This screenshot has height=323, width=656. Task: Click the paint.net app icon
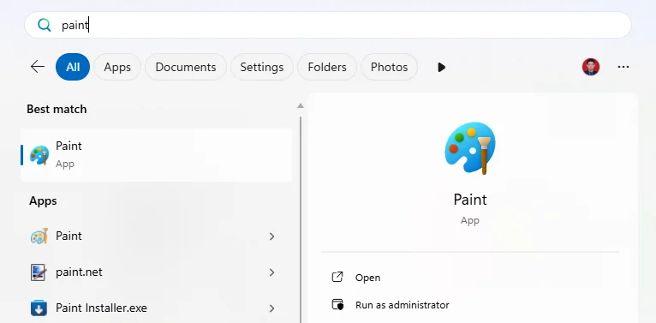coord(39,272)
